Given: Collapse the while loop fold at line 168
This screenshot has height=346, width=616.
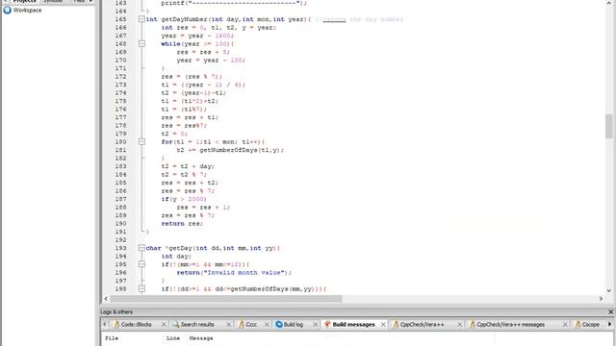Looking at the screenshot, I should click(141, 43).
